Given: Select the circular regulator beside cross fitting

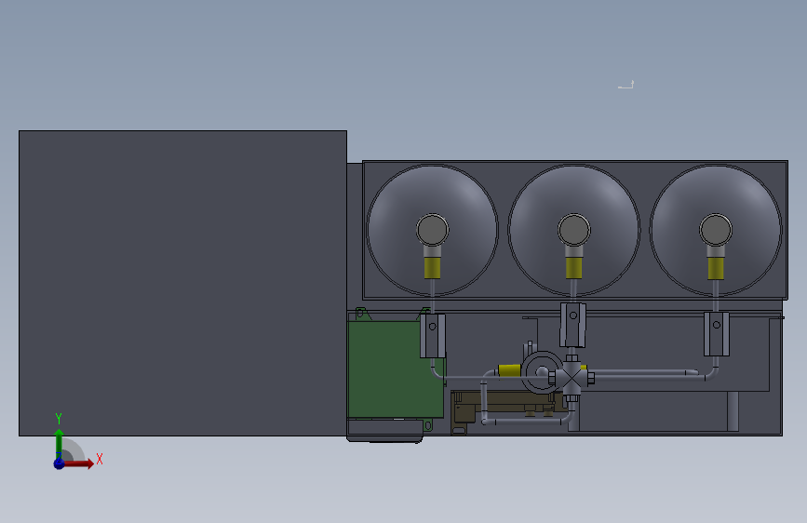Looking at the screenshot, I should 542,372.
